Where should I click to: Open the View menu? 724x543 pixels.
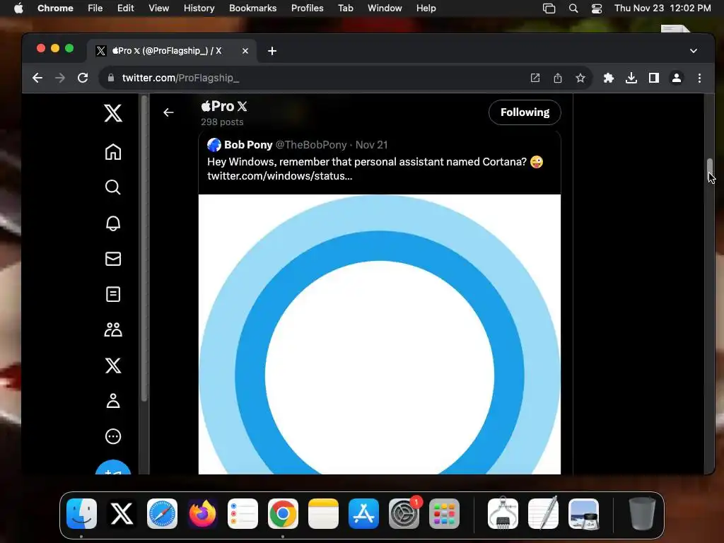click(x=158, y=8)
